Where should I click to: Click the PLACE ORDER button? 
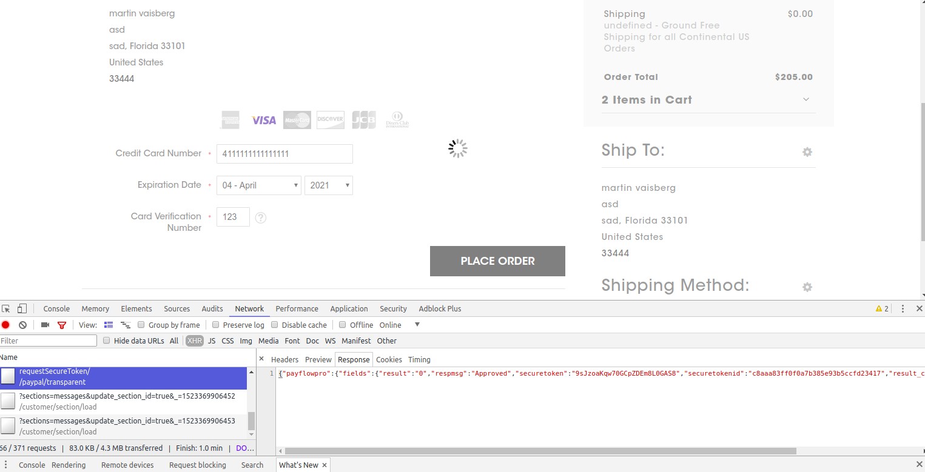[497, 261]
